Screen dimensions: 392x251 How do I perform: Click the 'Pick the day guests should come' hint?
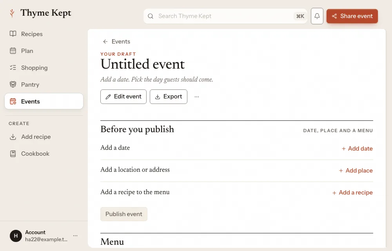172,80
